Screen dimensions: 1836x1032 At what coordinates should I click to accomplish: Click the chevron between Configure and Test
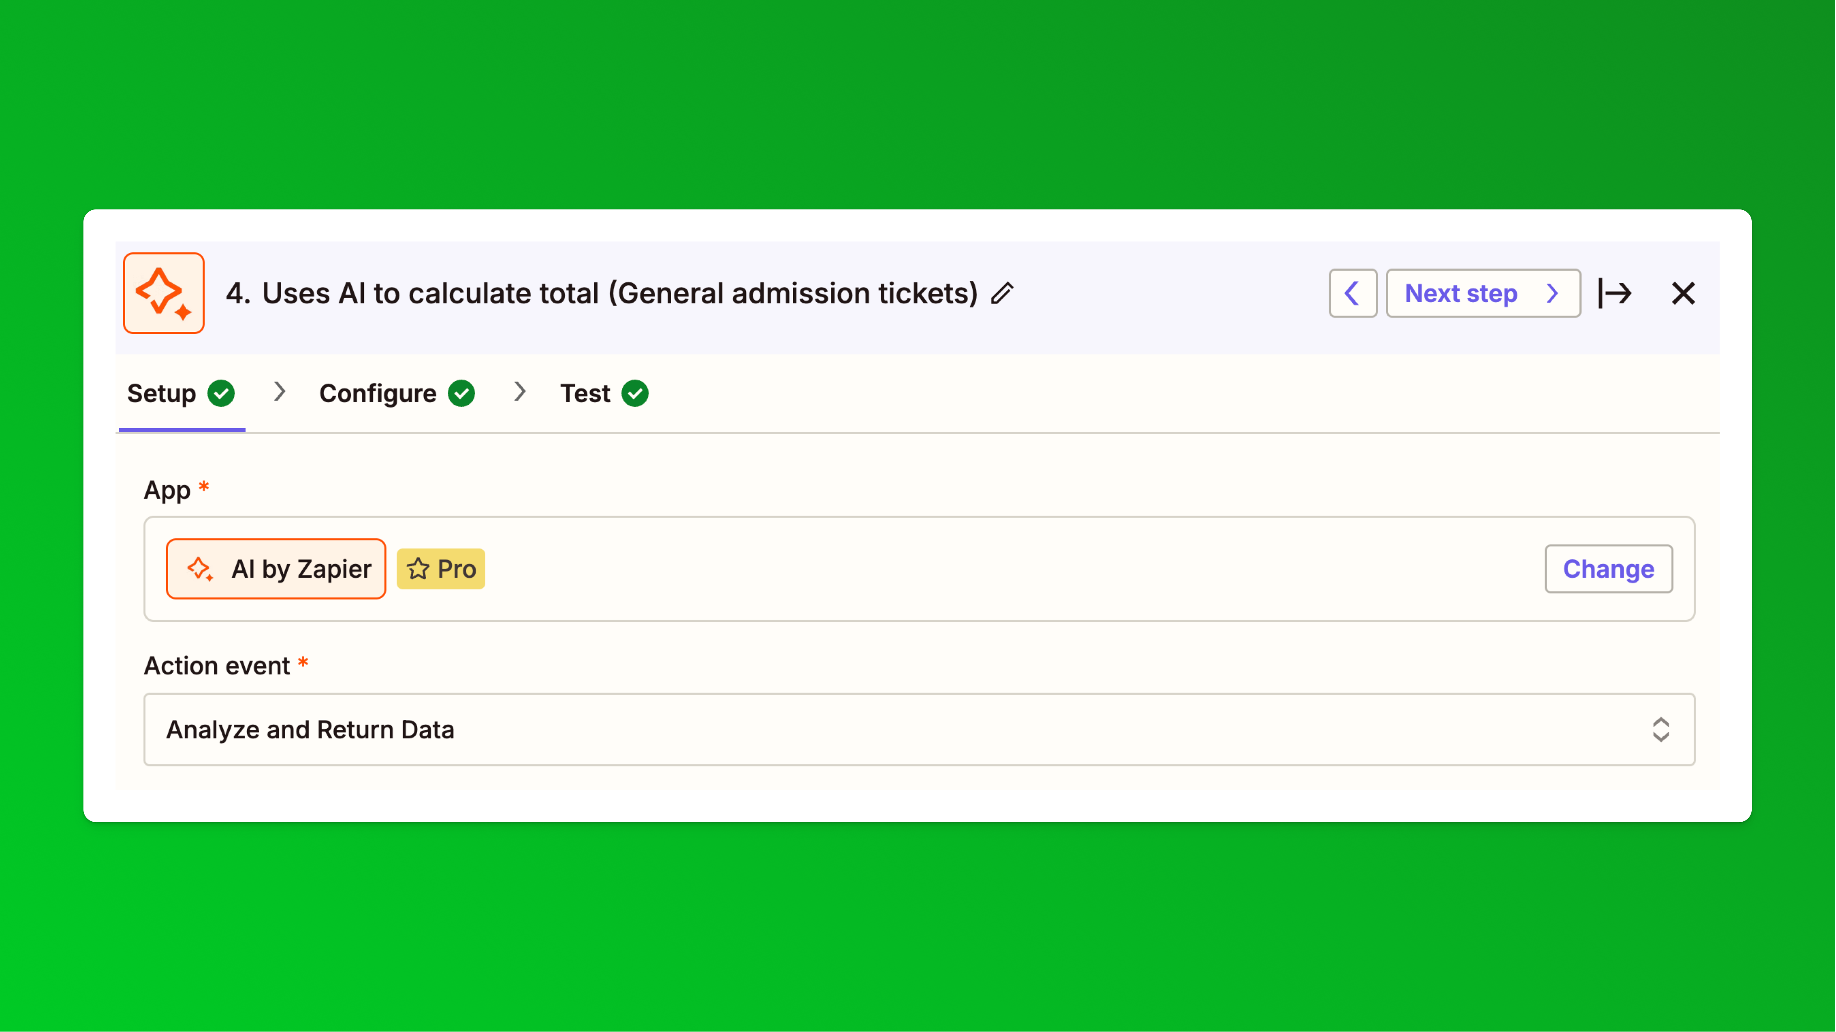pos(520,391)
